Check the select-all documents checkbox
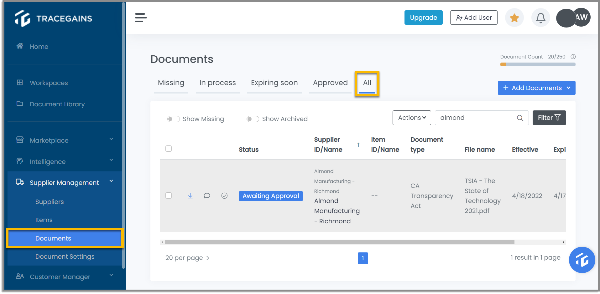600x294 pixels. tap(169, 149)
